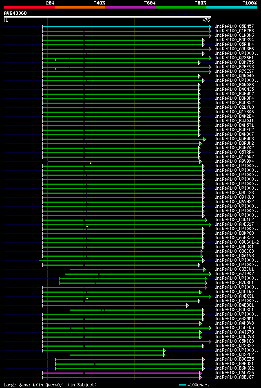Click the UniRef100_B4H5T1 label
The width and height of the screenshot is (261, 388).
(234, 126)
